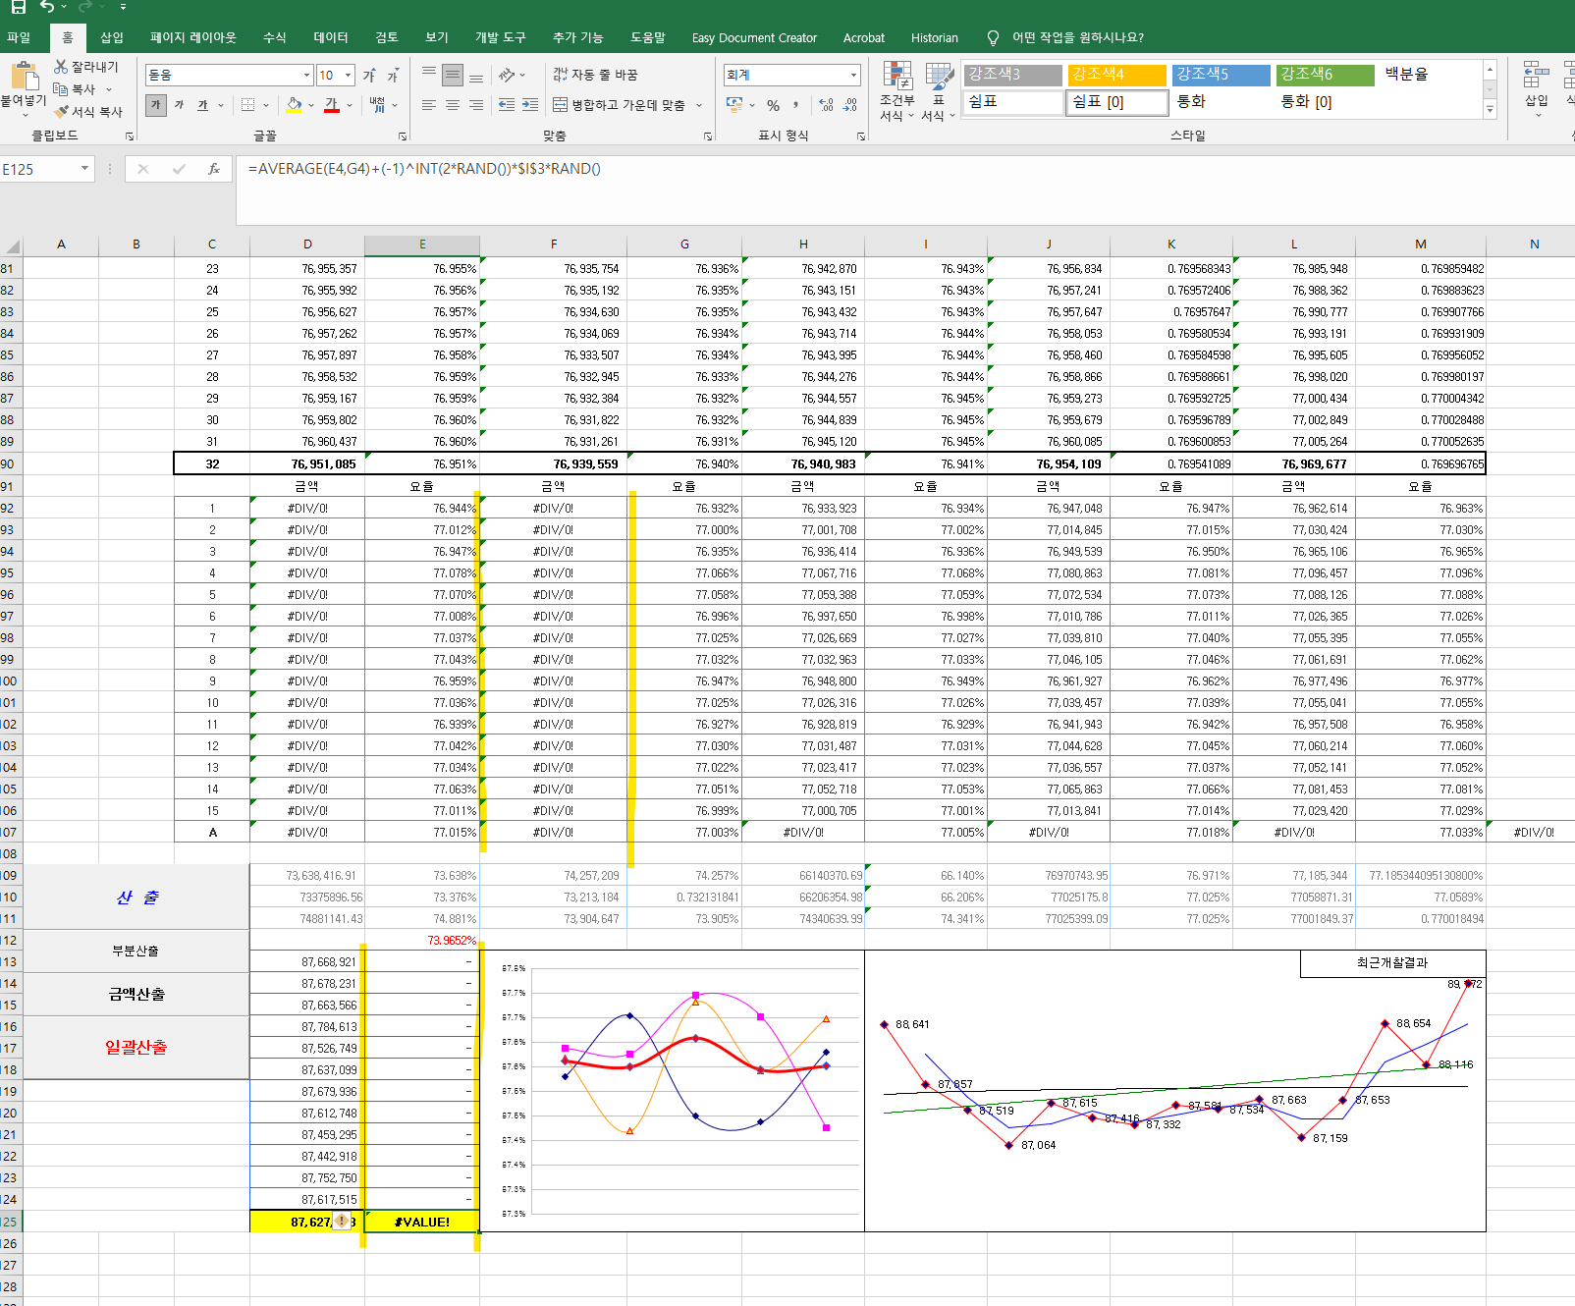1575x1306 pixels.
Task: Click the text orientation icon
Action: tap(507, 75)
